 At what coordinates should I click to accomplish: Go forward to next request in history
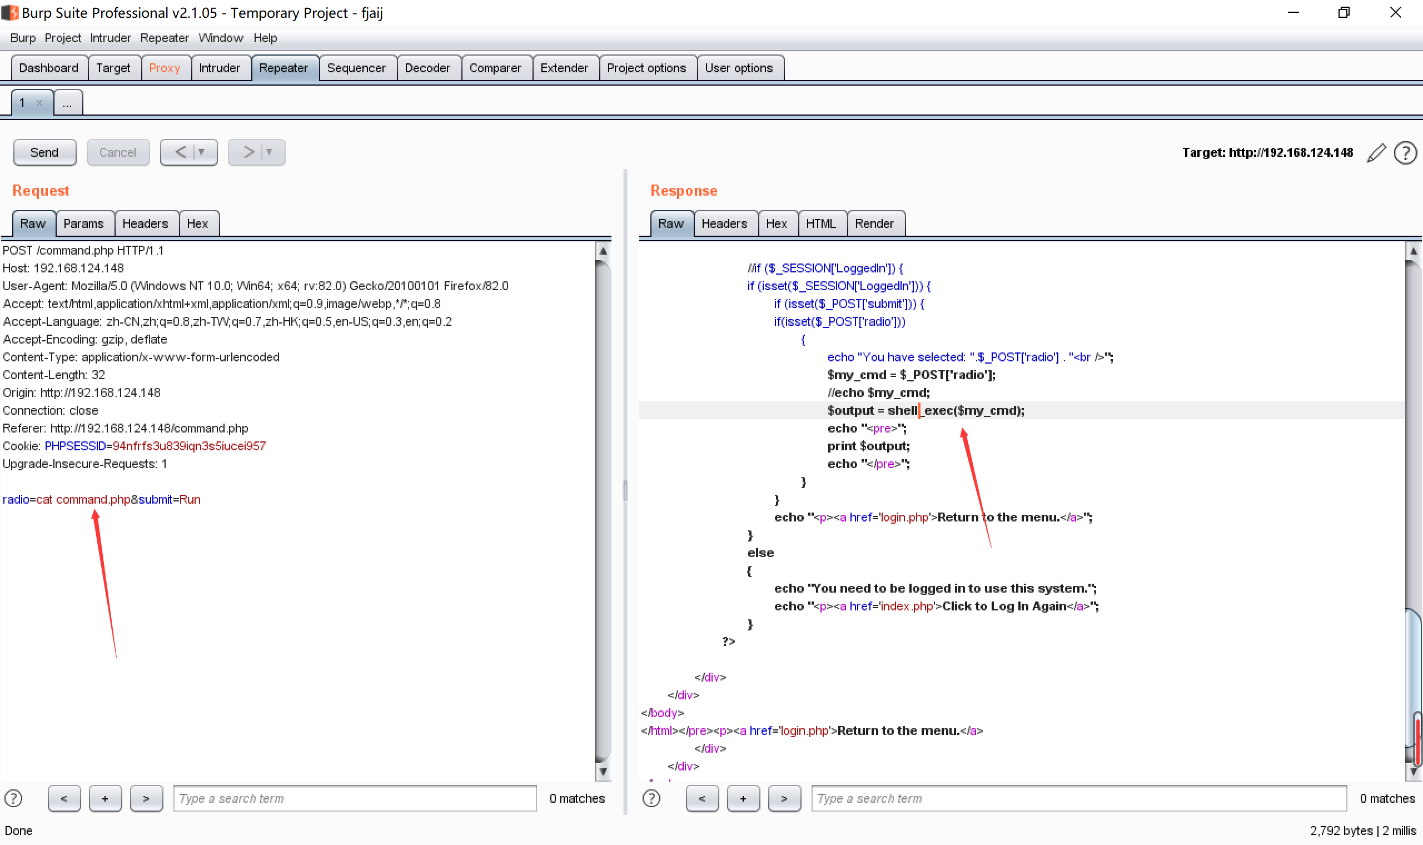point(248,152)
